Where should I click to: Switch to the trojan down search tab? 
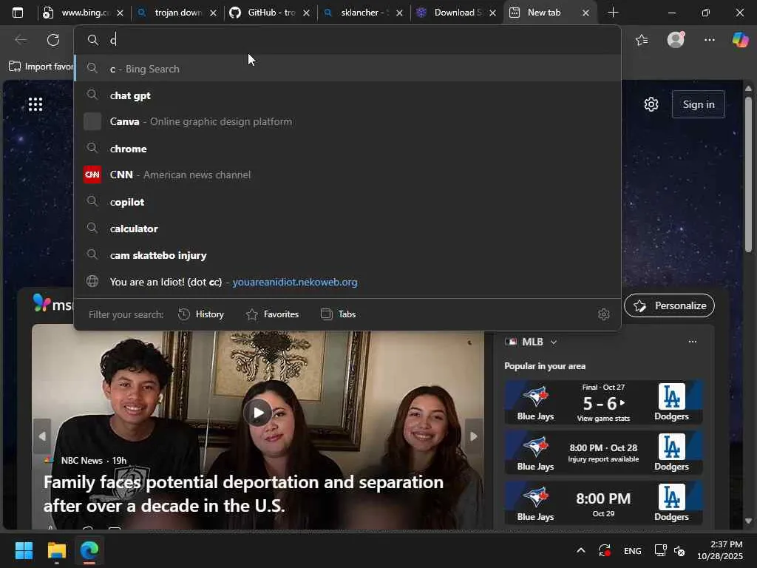click(x=177, y=13)
